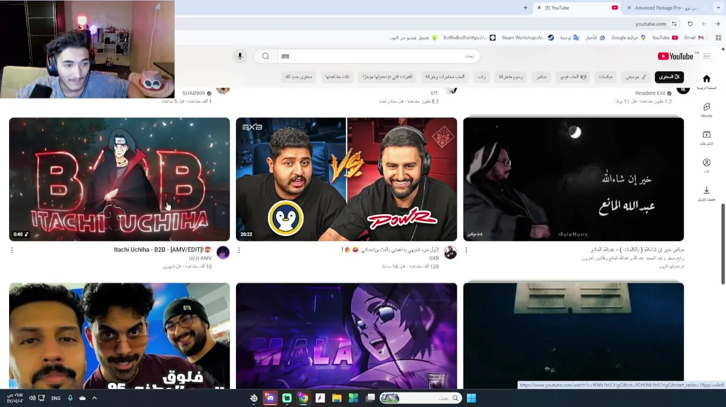Open a new browser tab
Screen dimensions: 726x407
coord(525,8)
